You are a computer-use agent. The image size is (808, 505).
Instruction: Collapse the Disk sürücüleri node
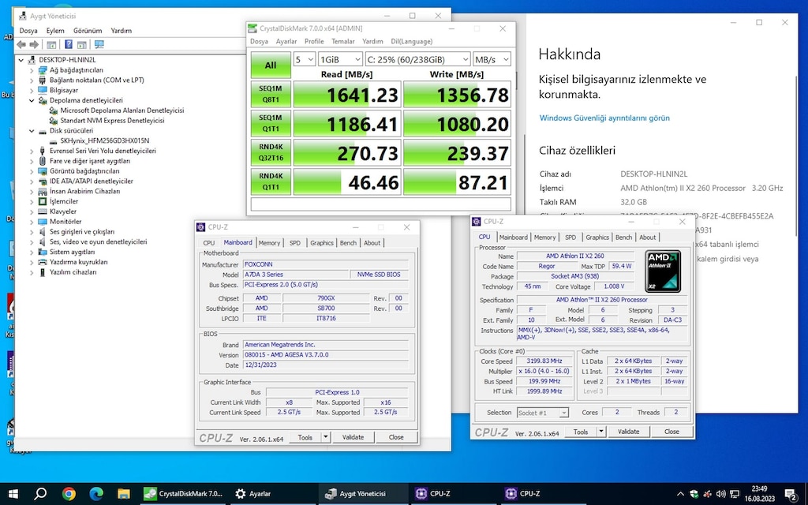tap(32, 131)
